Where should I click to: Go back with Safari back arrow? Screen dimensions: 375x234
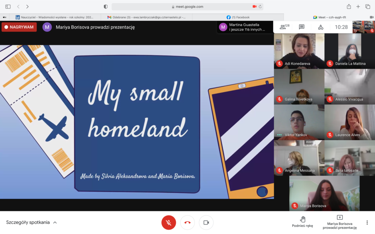point(18,7)
